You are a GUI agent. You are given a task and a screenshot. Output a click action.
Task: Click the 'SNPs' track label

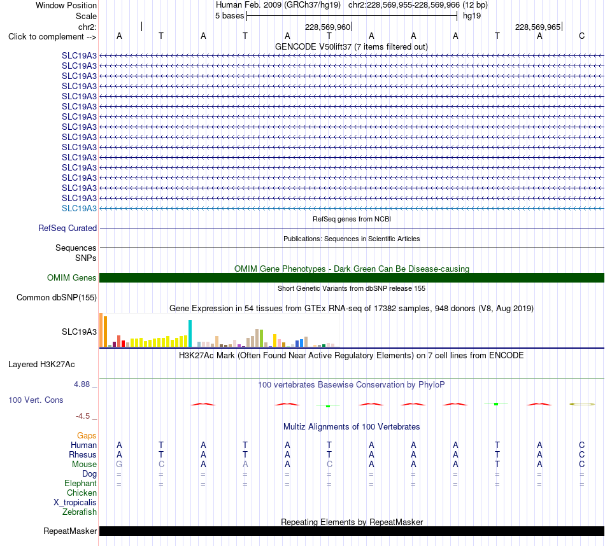click(86, 258)
